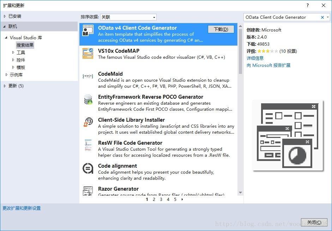Clear the search box with the X icon
Viewport: 332px width, 231px height.
coord(322,17)
